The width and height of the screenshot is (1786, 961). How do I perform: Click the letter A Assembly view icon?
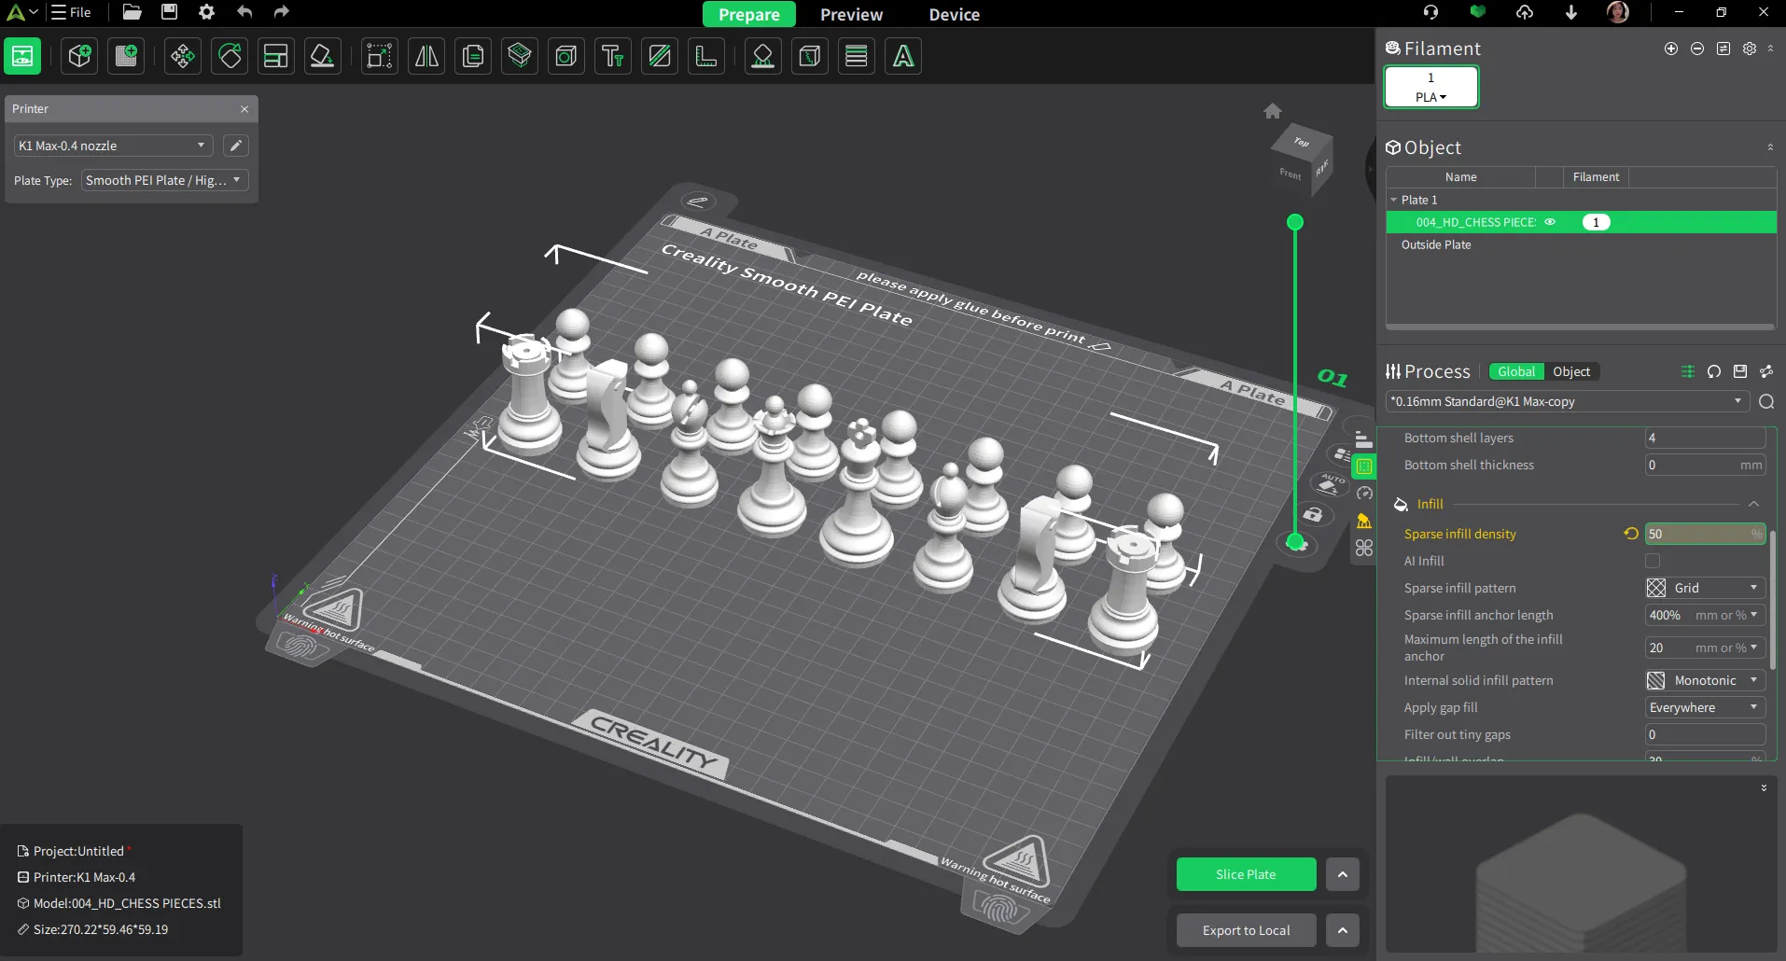903,56
